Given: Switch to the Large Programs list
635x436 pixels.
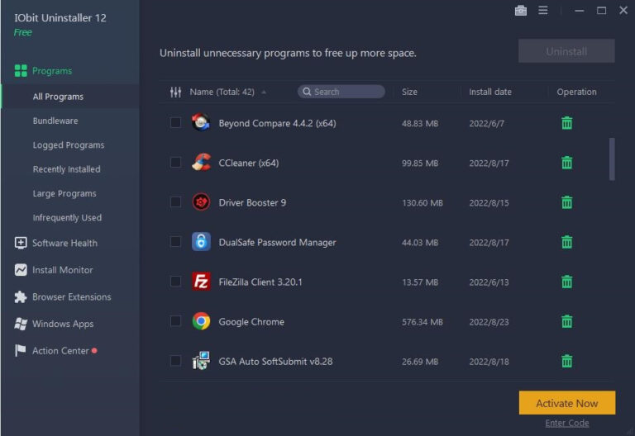Looking at the screenshot, I should pyautogui.click(x=64, y=193).
